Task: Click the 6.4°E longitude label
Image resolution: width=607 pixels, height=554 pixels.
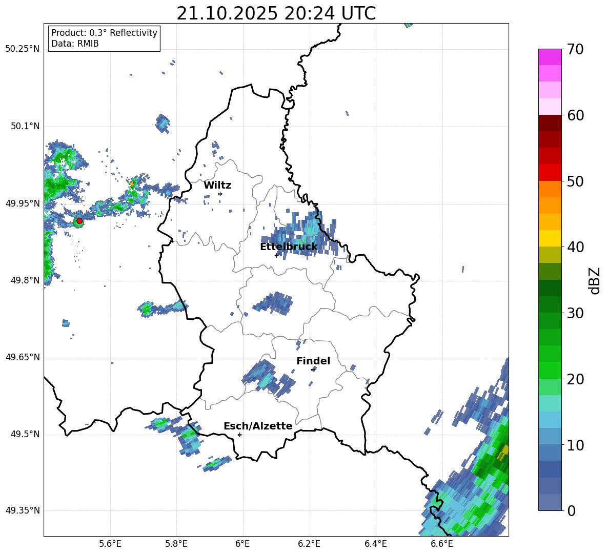Action: [x=375, y=544]
